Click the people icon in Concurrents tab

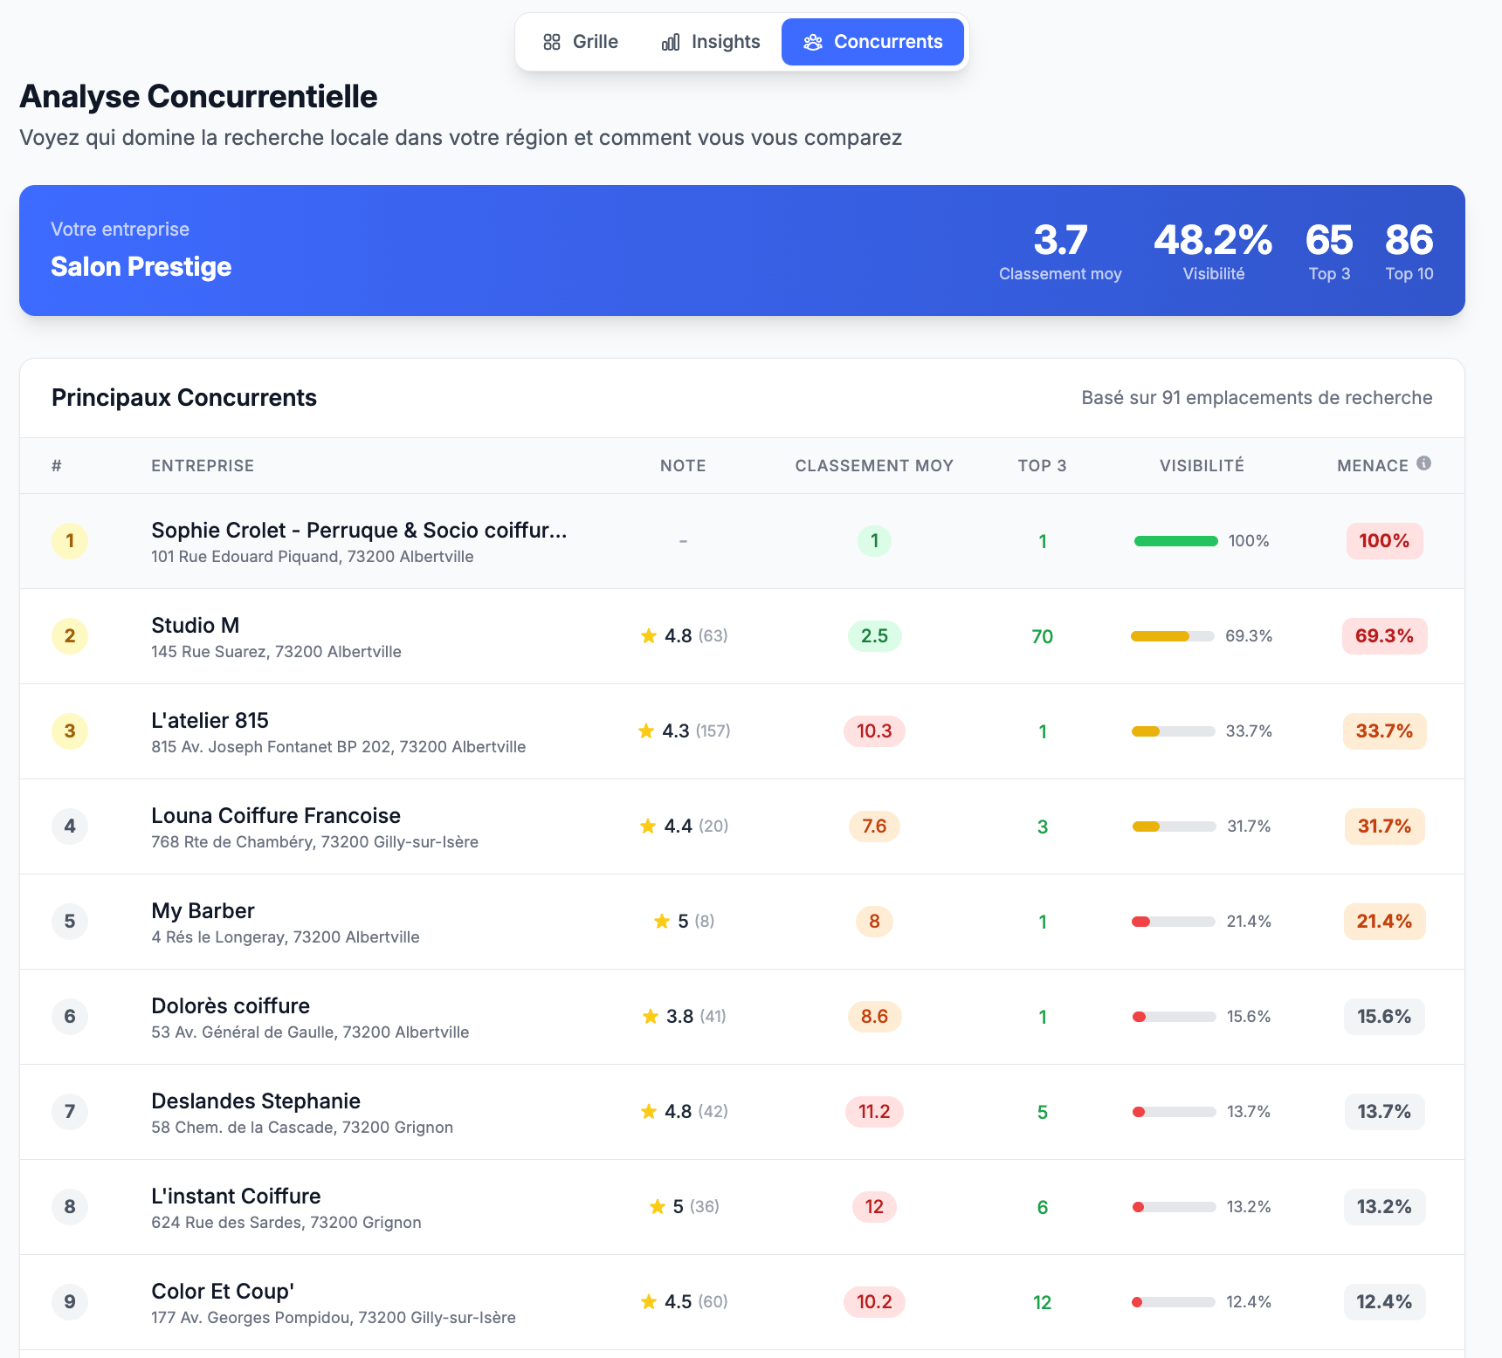(x=813, y=42)
